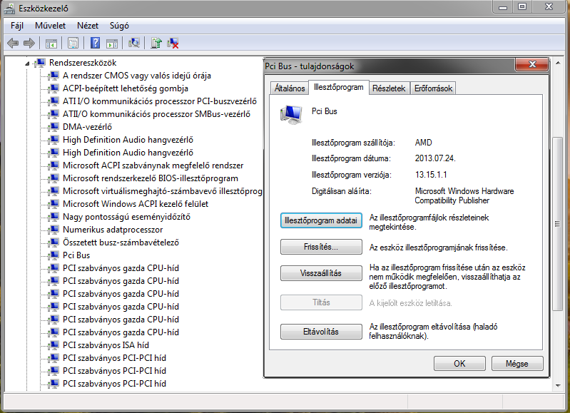Click the Frissítés... button
This screenshot has width=570, height=413.
click(321, 247)
